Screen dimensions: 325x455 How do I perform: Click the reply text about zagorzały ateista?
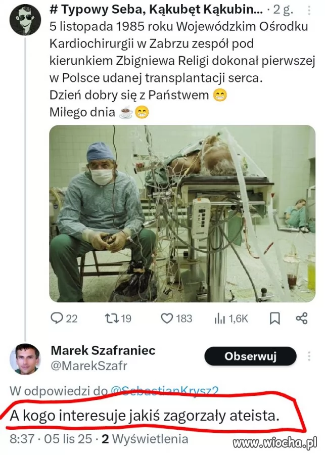pyautogui.click(x=144, y=417)
